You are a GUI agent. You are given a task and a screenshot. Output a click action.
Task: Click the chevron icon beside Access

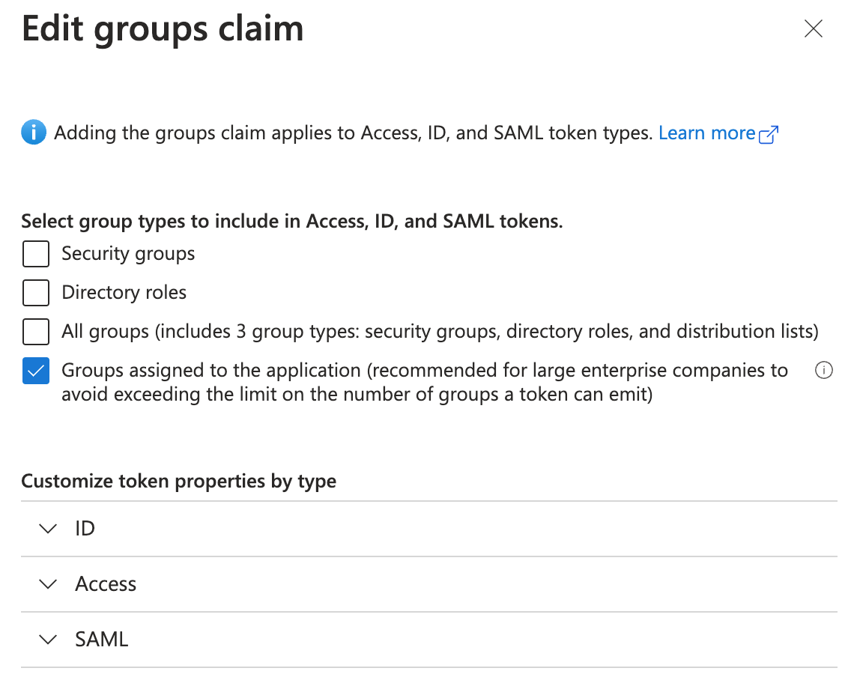click(x=47, y=583)
